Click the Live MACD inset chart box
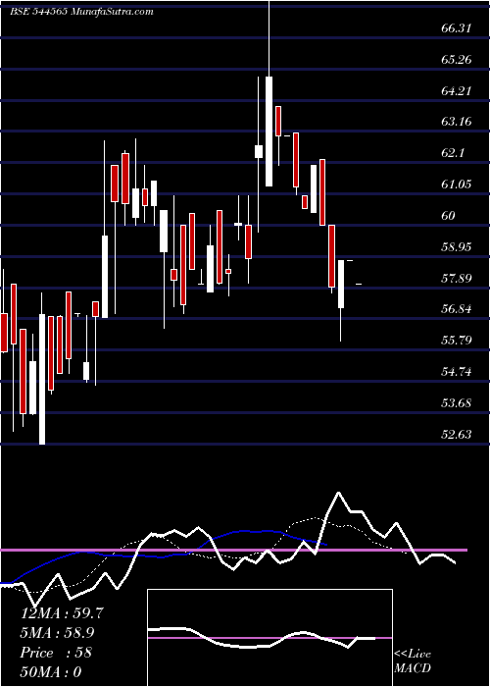490x687 pixels. point(269,638)
